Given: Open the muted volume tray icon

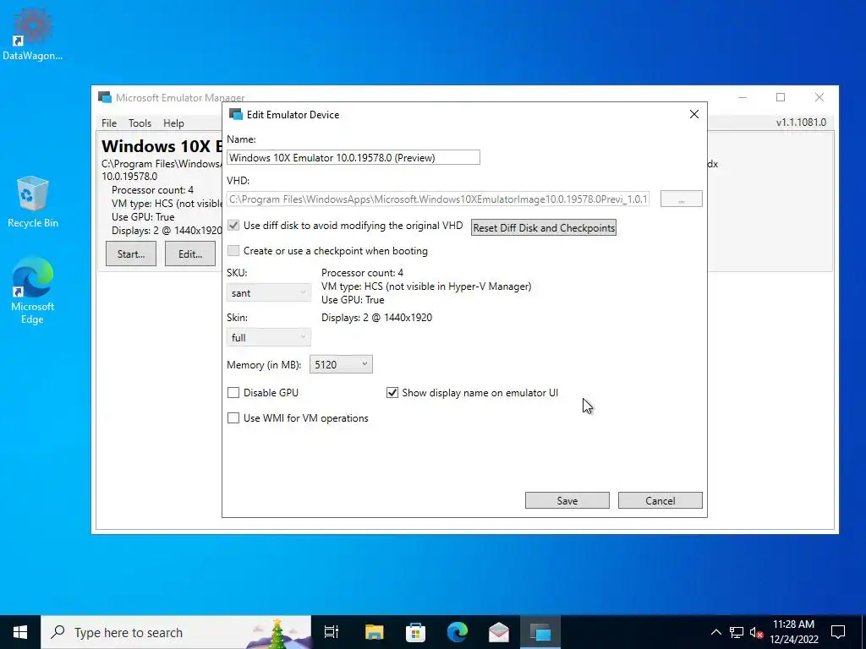Looking at the screenshot, I should pyautogui.click(x=757, y=632).
